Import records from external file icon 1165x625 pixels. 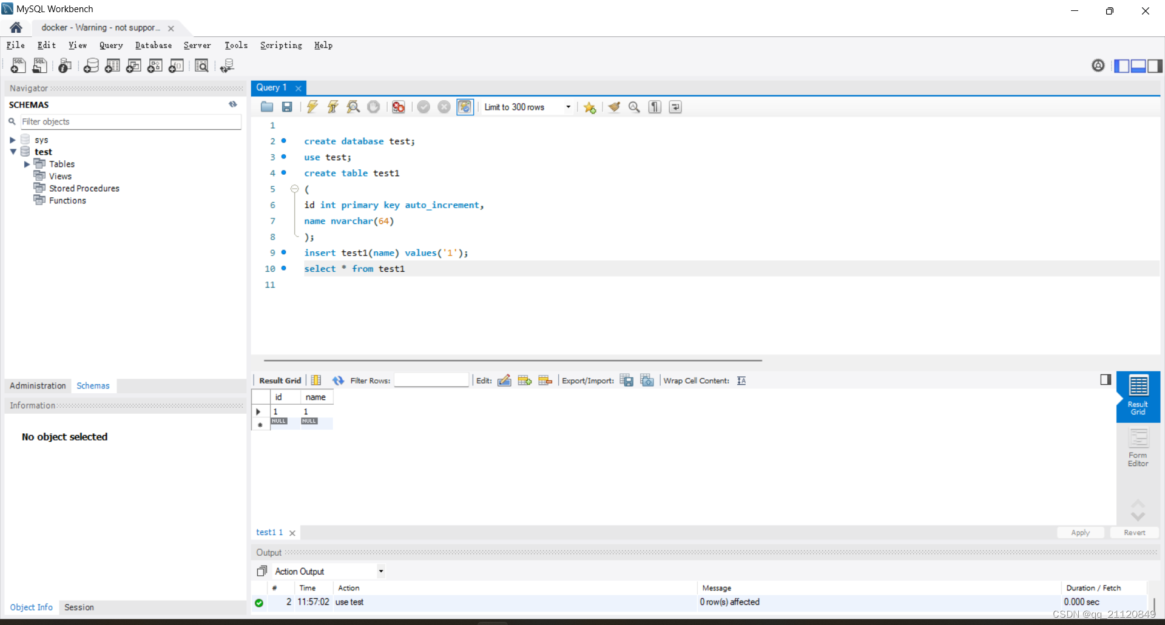647,380
